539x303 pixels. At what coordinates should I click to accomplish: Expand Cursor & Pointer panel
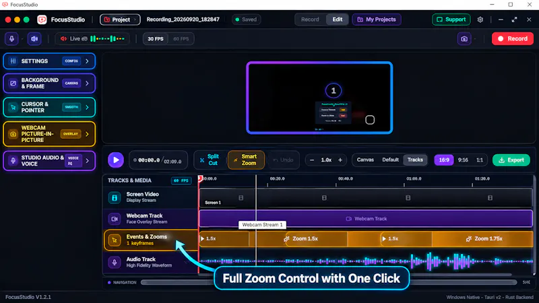[x=49, y=107]
